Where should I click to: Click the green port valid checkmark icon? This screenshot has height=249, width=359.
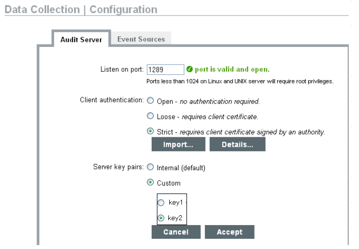click(189, 69)
